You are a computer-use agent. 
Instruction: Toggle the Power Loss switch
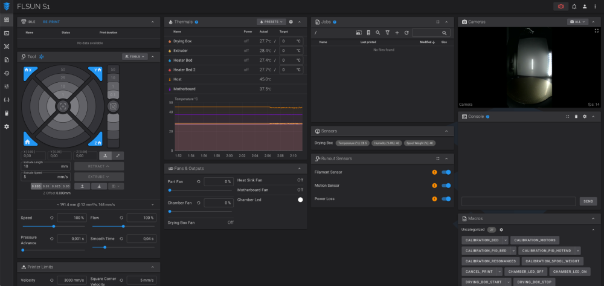446,199
